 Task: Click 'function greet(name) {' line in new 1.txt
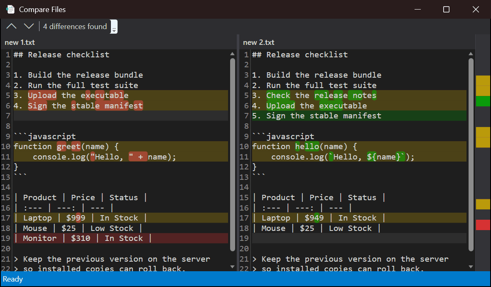tap(121, 147)
